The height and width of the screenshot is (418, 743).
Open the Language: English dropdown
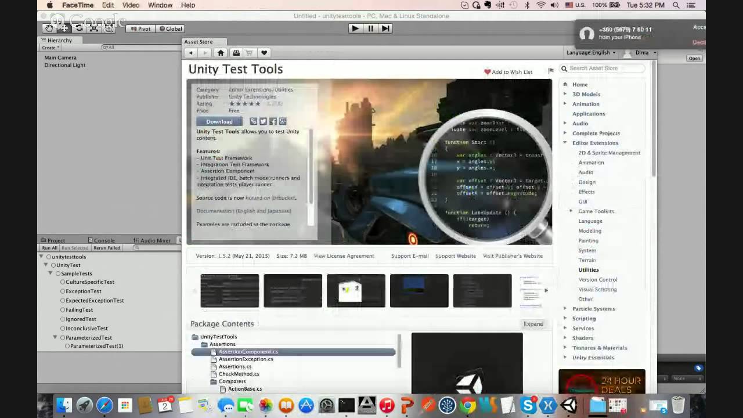point(591,52)
